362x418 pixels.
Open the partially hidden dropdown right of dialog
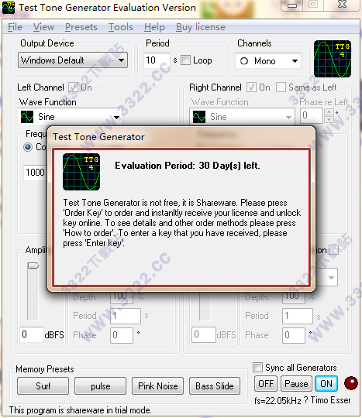point(331,278)
